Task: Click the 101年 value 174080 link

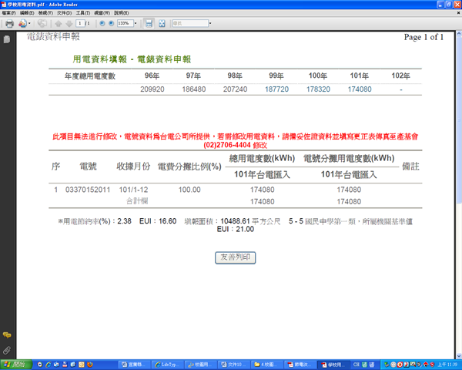Action: click(360, 89)
